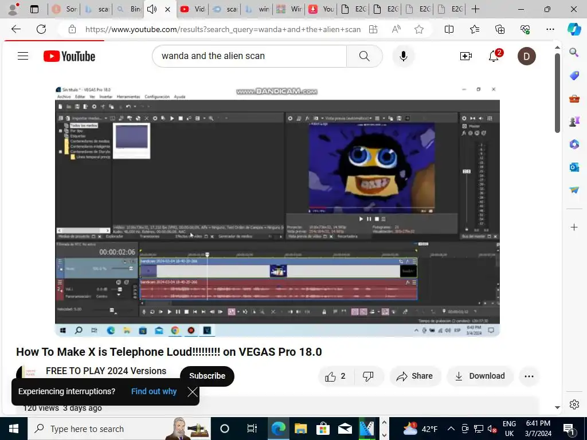Open the Windows notification center

569,429
